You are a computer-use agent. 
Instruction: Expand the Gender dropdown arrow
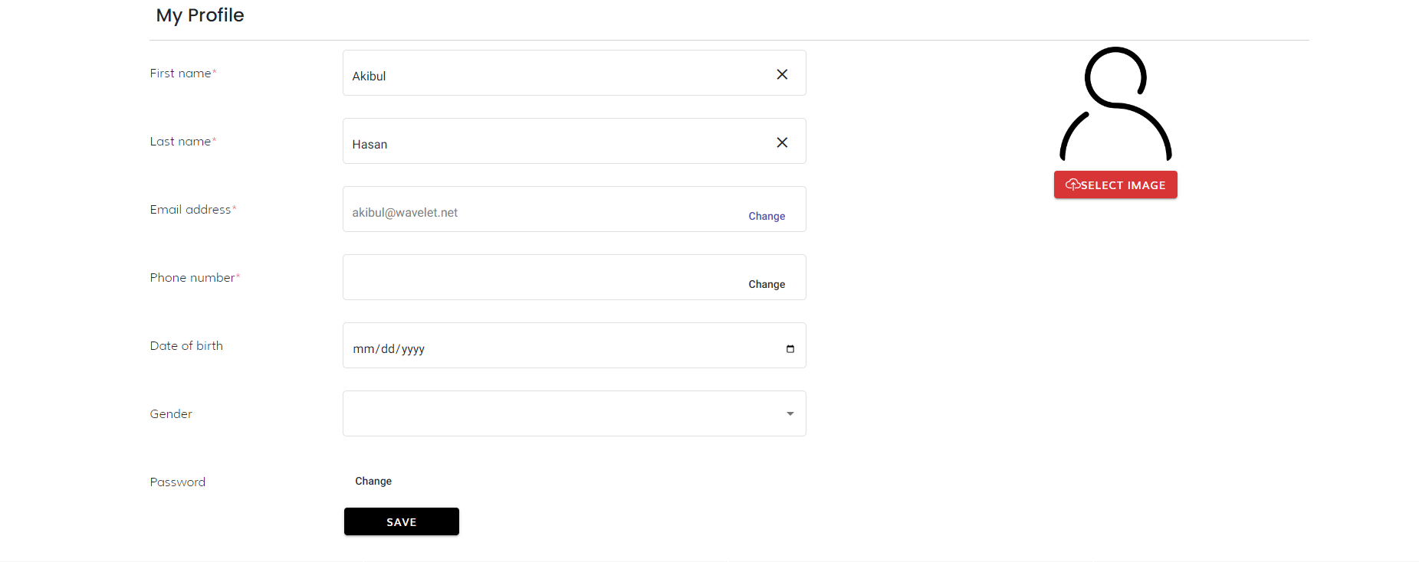[790, 413]
